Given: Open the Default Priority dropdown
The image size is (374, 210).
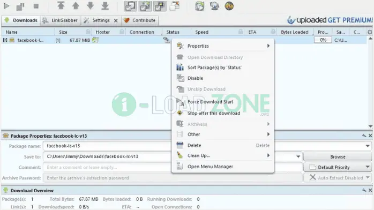Looking at the screenshot, I should (x=338, y=167).
